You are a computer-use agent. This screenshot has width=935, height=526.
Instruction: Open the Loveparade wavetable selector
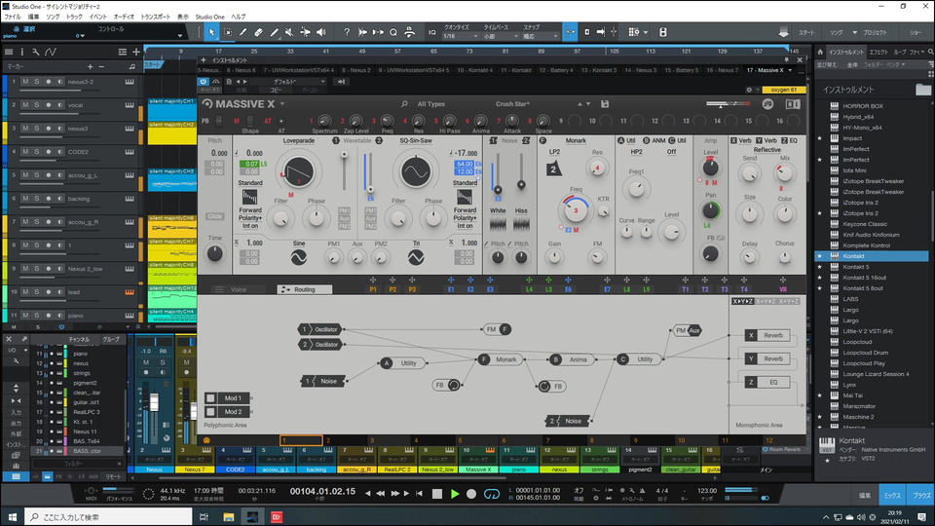[299, 140]
